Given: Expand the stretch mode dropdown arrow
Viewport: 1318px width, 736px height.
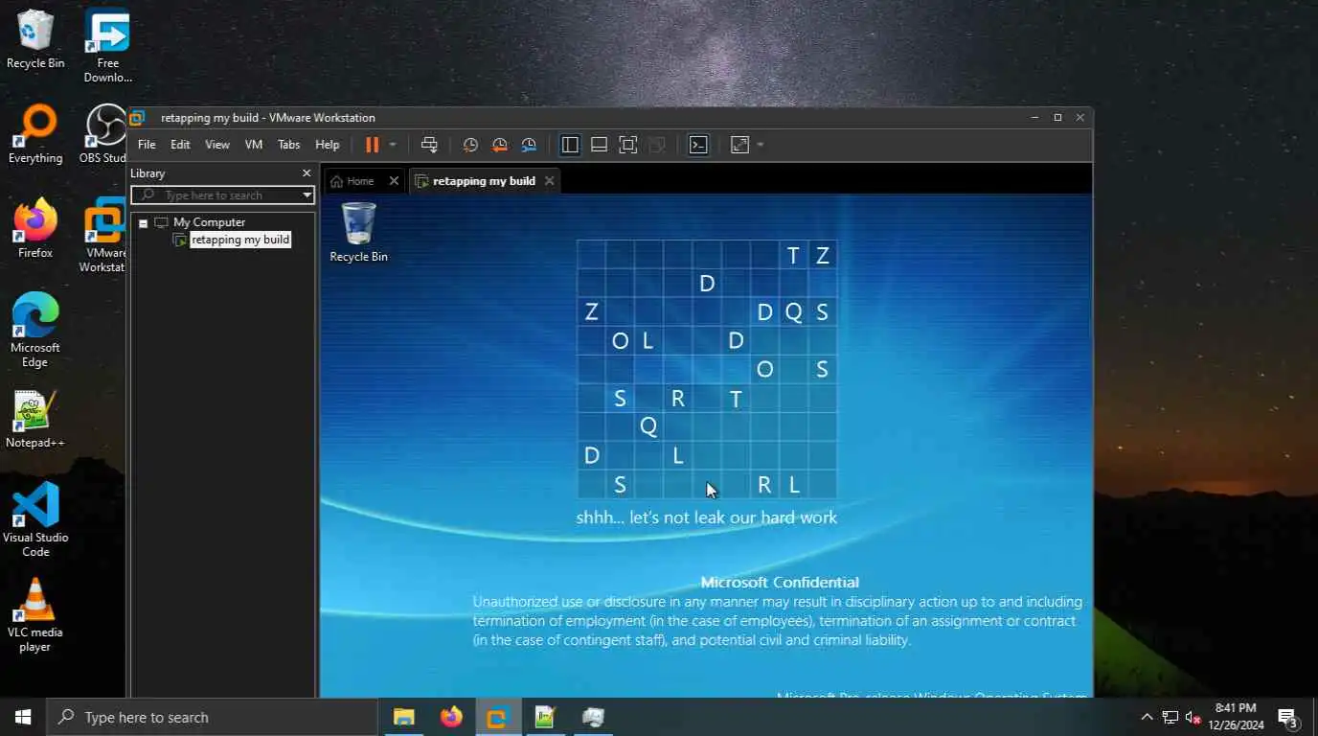Looking at the screenshot, I should click(761, 145).
